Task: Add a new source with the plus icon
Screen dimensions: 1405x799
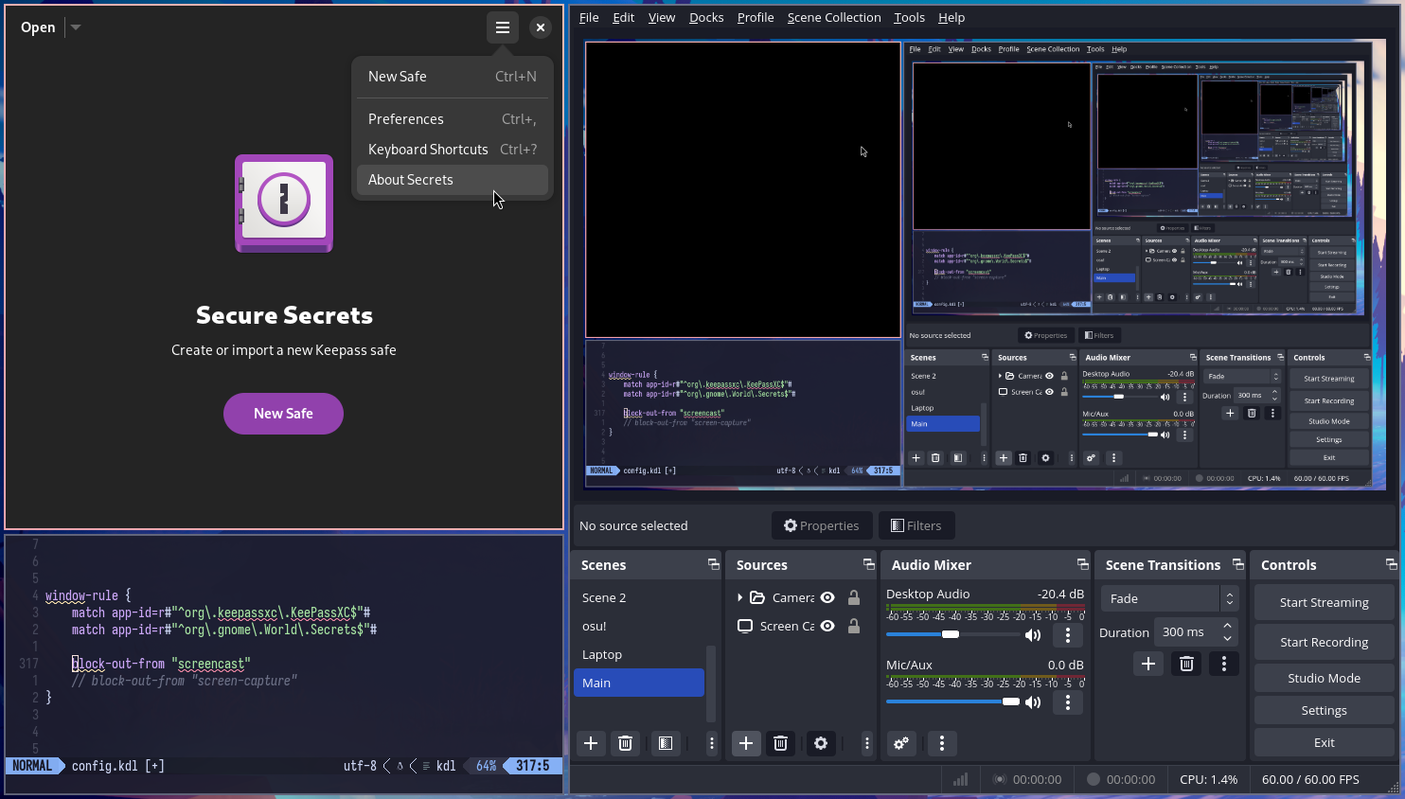Action: pyautogui.click(x=746, y=743)
